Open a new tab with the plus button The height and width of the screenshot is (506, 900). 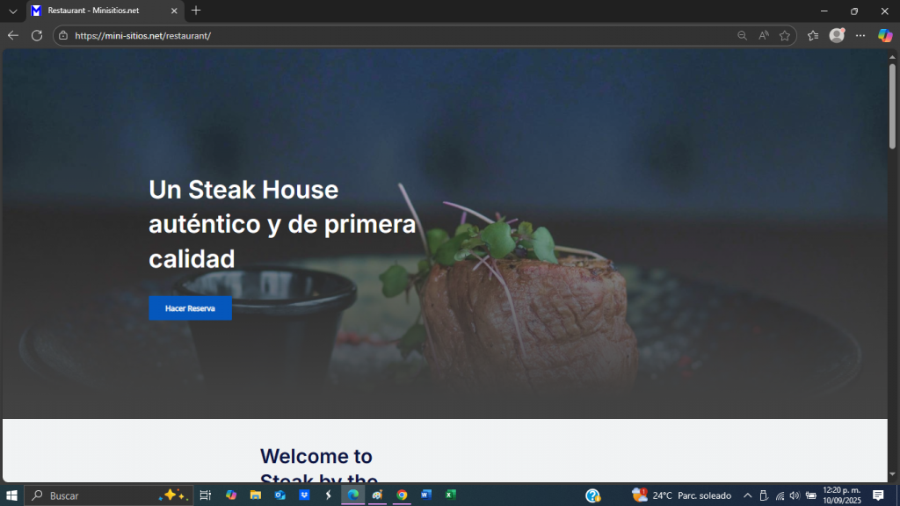(x=196, y=11)
